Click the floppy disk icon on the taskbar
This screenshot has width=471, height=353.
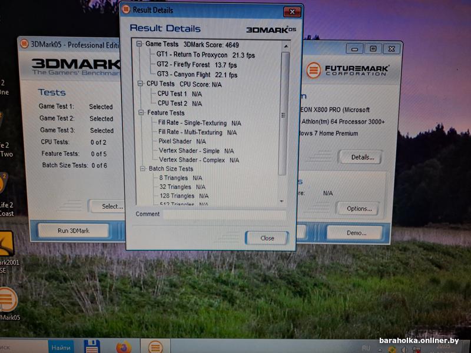point(92,347)
